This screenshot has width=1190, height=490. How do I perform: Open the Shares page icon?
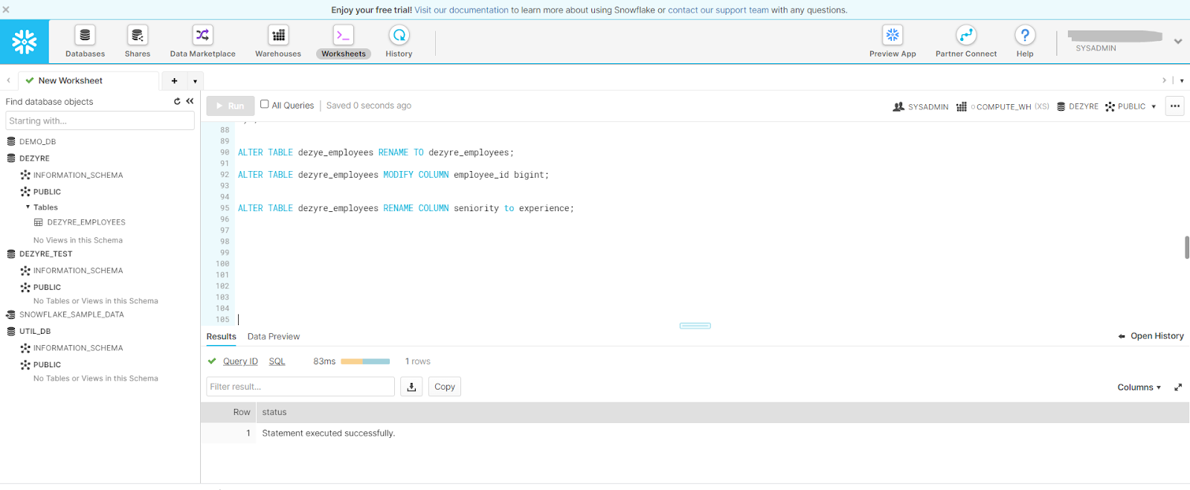point(138,35)
